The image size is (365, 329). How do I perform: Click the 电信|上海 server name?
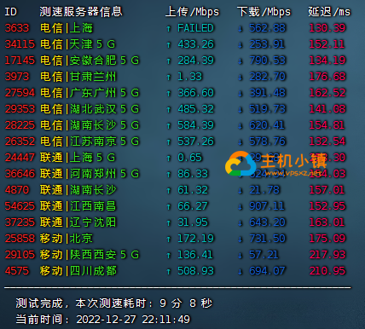tap(67, 28)
